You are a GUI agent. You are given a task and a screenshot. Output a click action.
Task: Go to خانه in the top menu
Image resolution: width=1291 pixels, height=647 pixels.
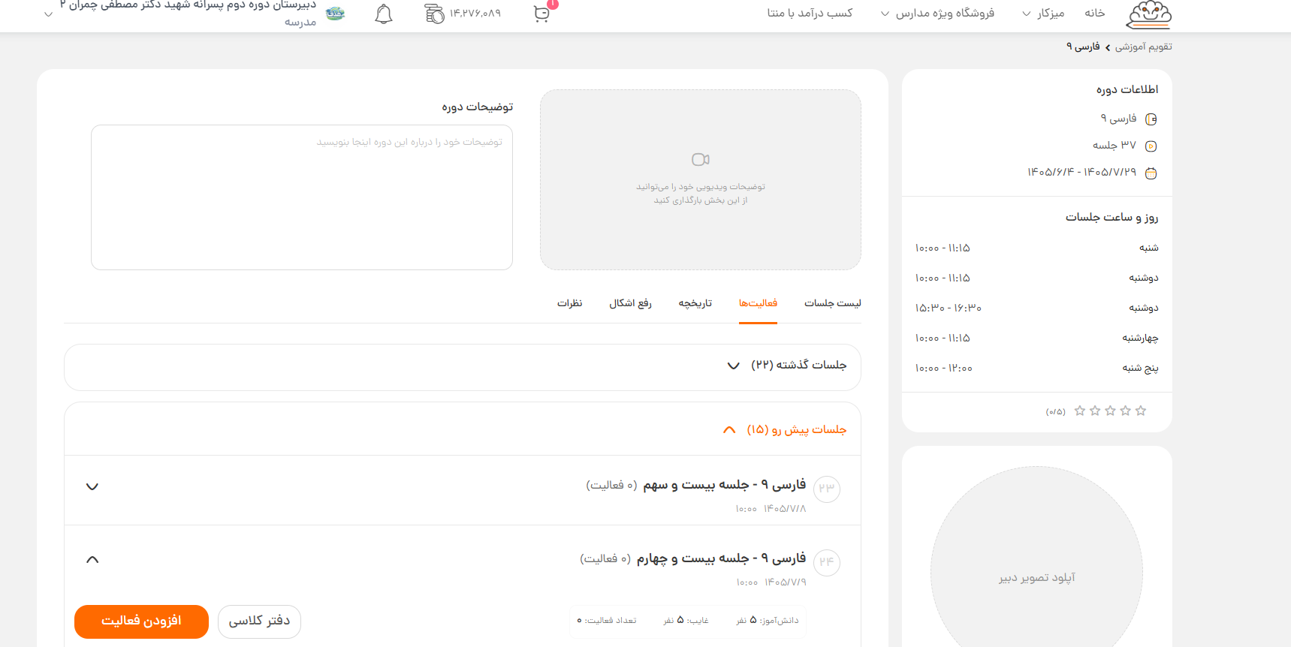pos(1095,14)
